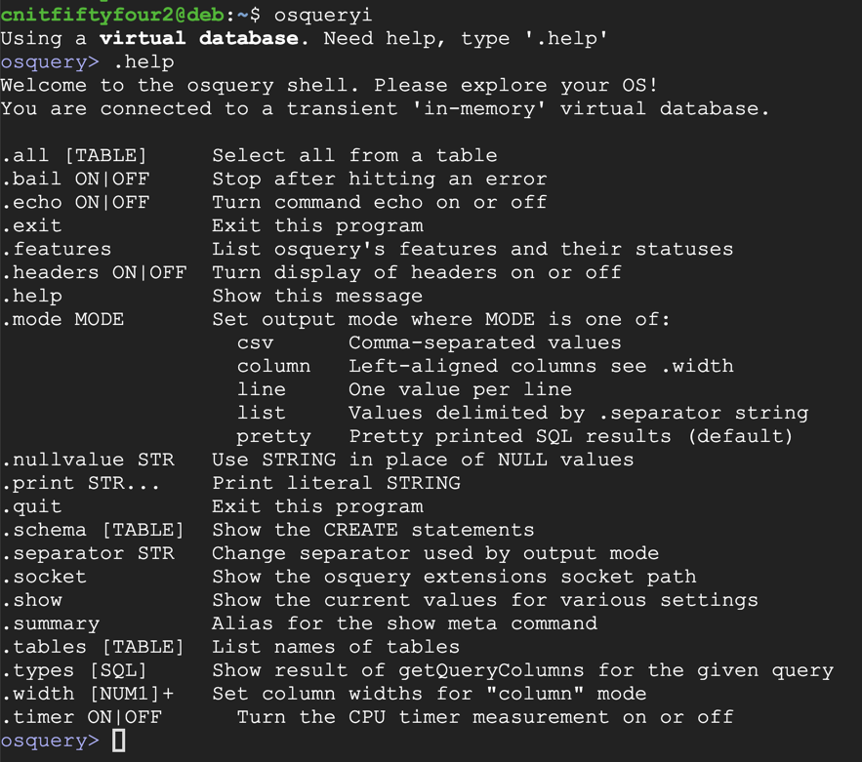Click the '.echo ON|OFF' command entry
This screenshot has width=862, height=762.
75,203
